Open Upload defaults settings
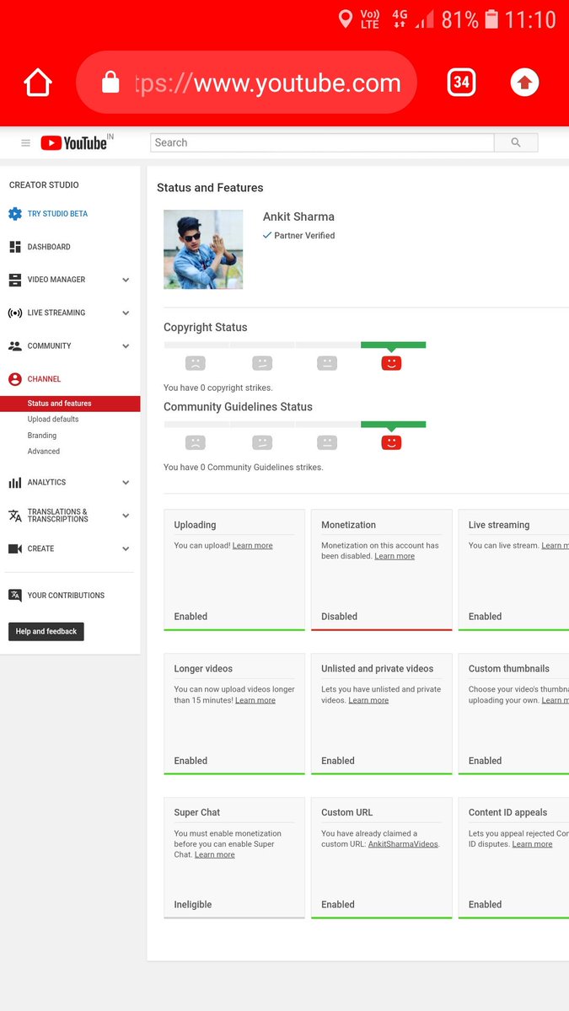569x1011 pixels. [53, 420]
